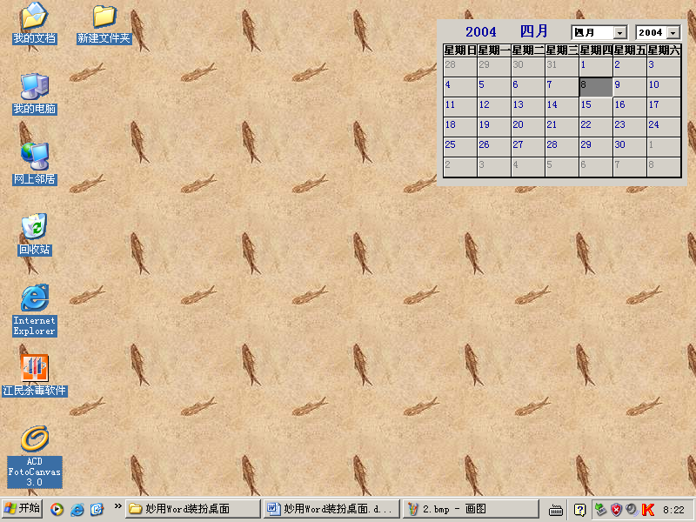This screenshot has height=522, width=696.
Task: Select April 6 in the calendar
Action: (528, 87)
